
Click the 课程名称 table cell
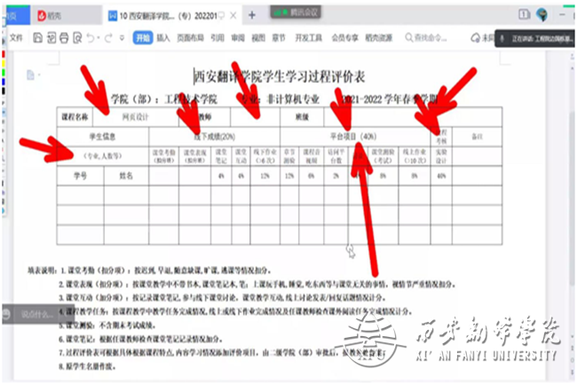click(x=75, y=117)
